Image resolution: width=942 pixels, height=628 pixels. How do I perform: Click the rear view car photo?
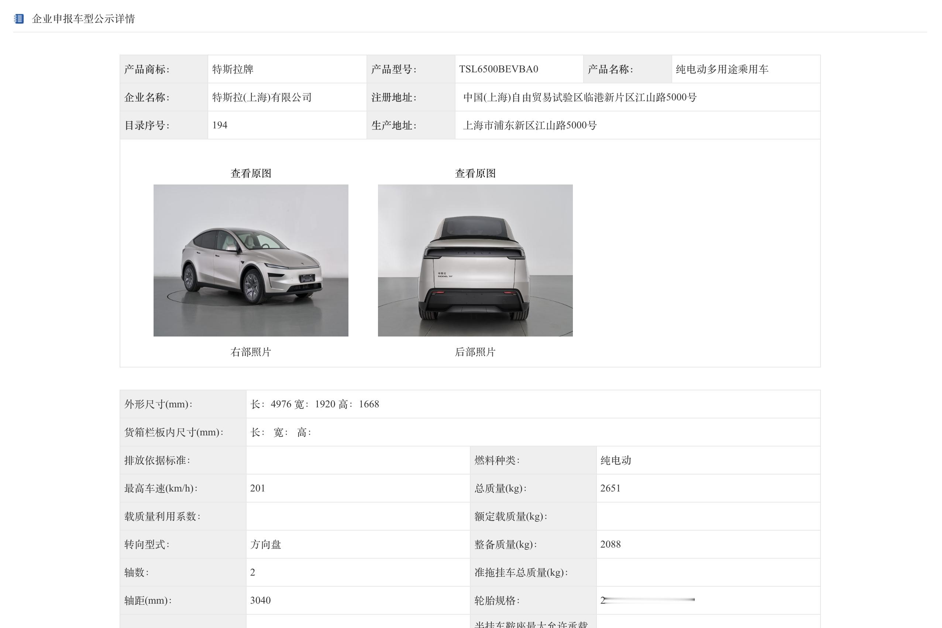tap(475, 260)
